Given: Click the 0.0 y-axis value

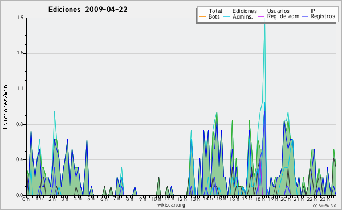Looking at the screenshot, I should pyautogui.click(x=20, y=195).
